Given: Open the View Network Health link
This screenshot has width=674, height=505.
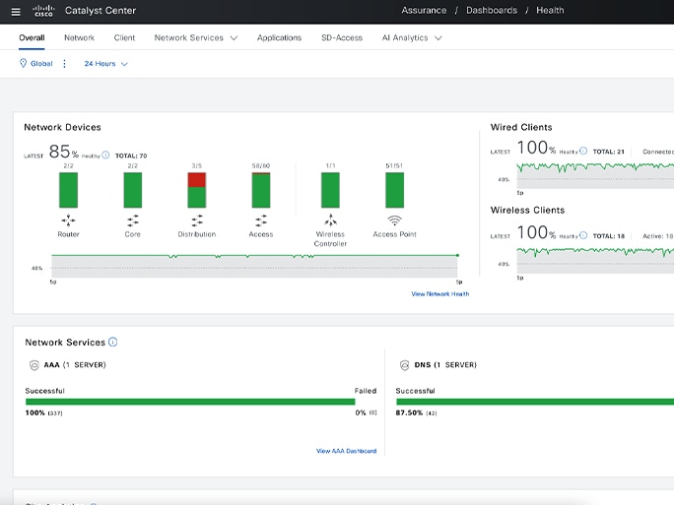Looking at the screenshot, I should click(x=440, y=293).
